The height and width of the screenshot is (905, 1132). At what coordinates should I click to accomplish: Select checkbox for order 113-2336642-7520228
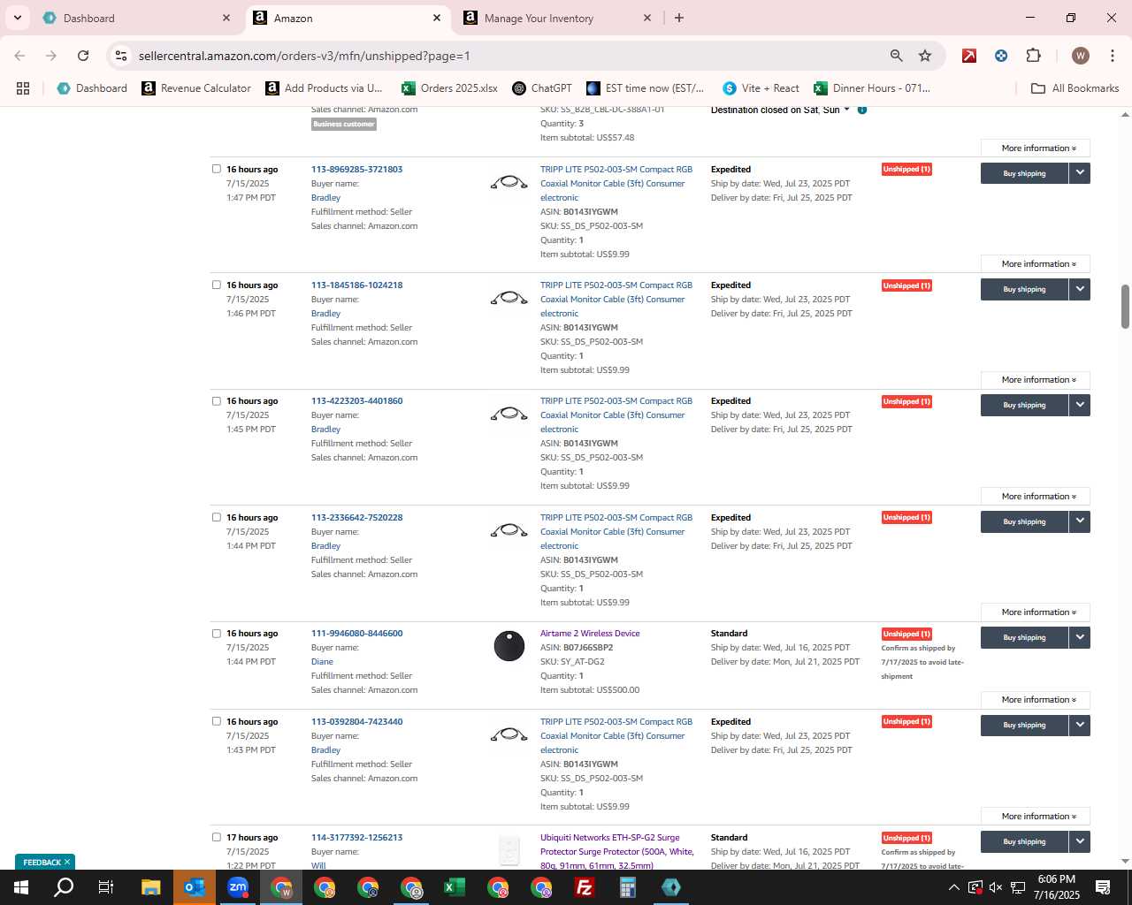[217, 517]
